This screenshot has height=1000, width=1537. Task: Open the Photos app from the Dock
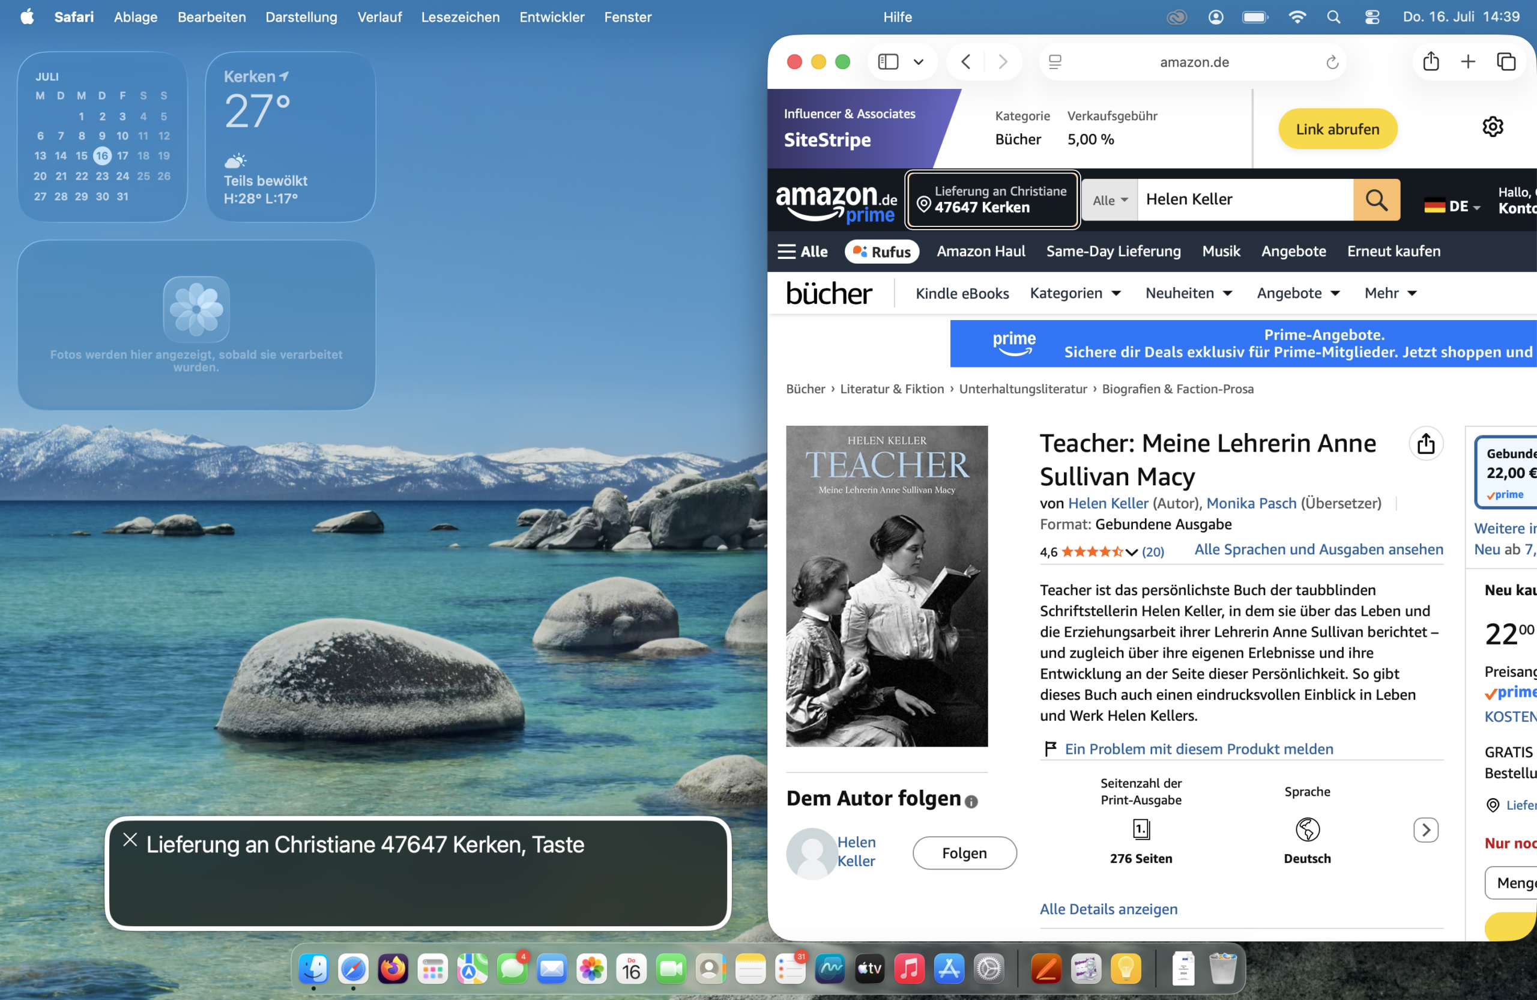pyautogui.click(x=591, y=969)
